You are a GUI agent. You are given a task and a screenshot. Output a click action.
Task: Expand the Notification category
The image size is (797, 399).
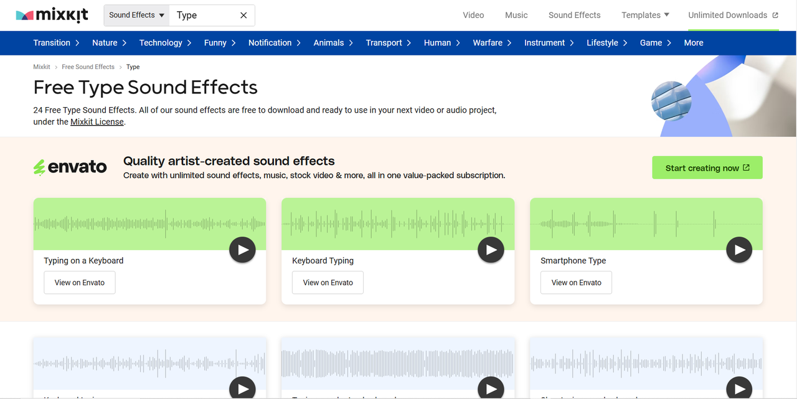(x=275, y=42)
